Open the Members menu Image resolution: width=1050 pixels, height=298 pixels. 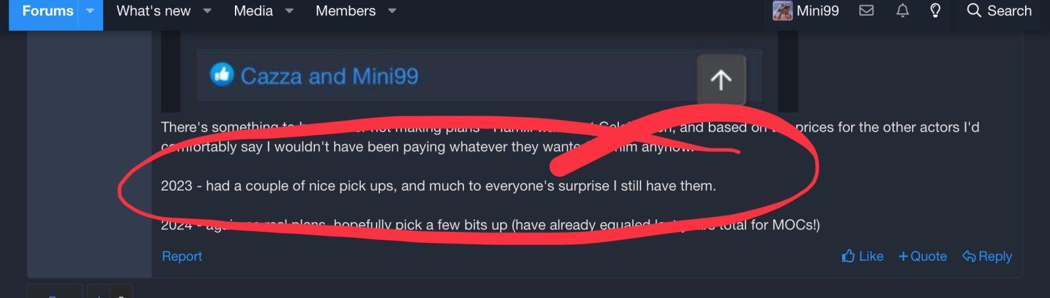[346, 11]
